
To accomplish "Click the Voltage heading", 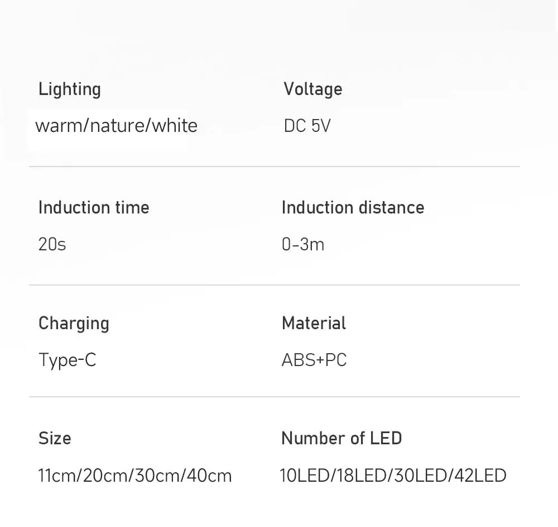I will (312, 89).
